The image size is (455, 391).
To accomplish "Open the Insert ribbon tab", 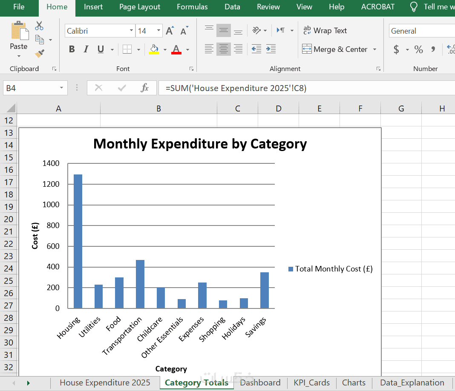I will 93,7.
